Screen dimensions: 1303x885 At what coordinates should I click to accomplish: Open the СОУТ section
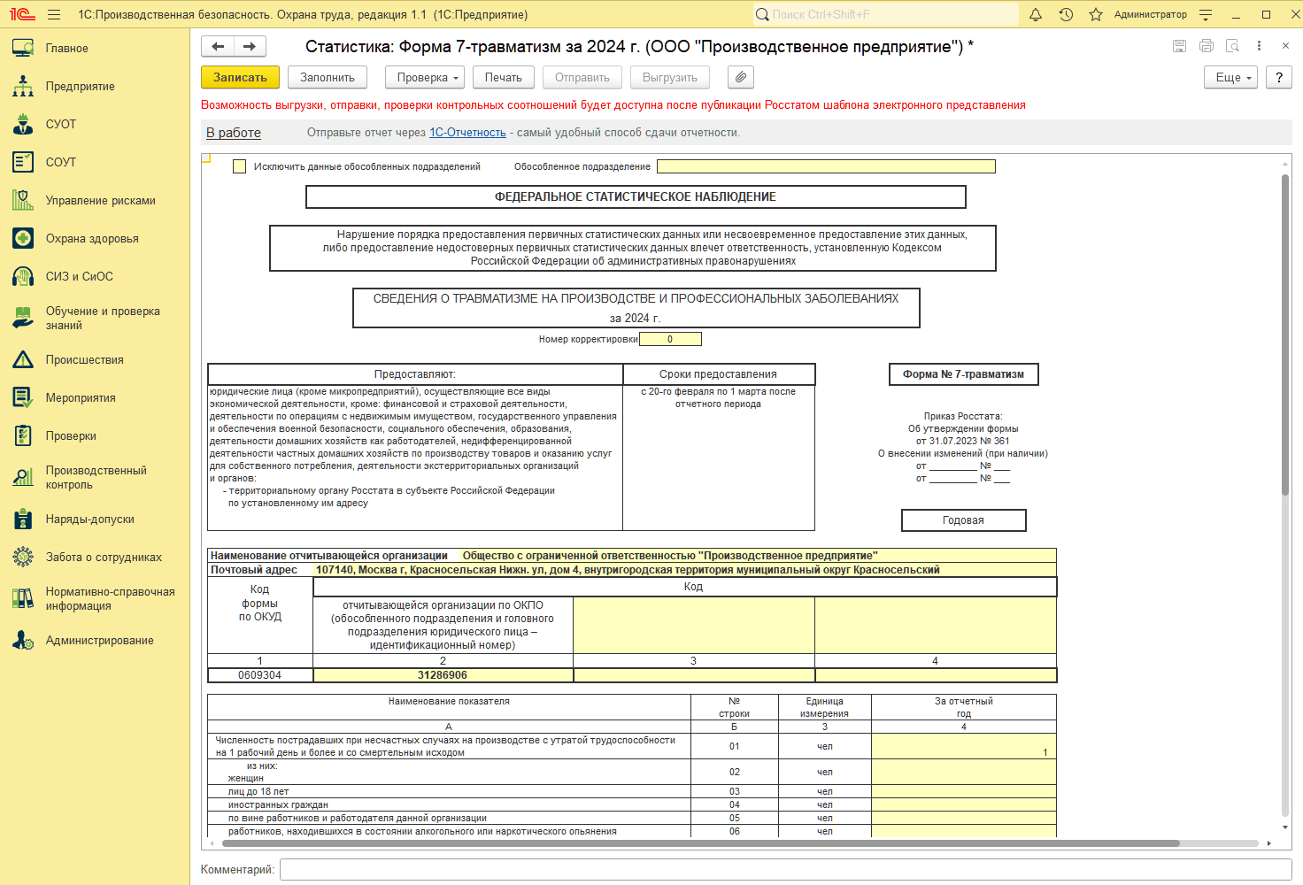pyautogui.click(x=95, y=163)
